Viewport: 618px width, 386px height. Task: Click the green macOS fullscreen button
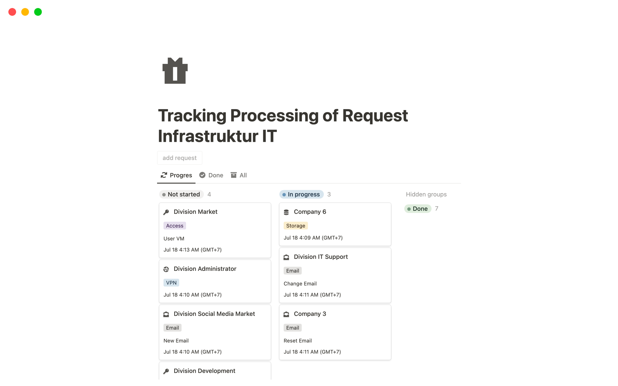pos(38,12)
